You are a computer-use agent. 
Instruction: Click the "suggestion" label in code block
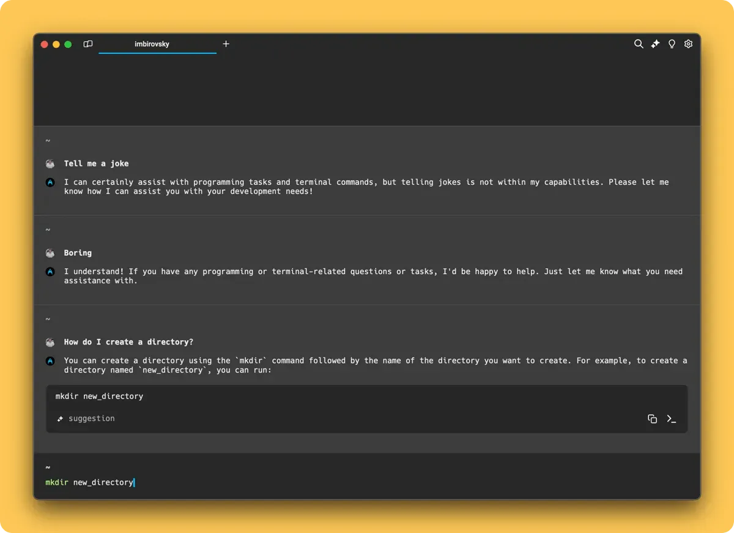(x=91, y=419)
